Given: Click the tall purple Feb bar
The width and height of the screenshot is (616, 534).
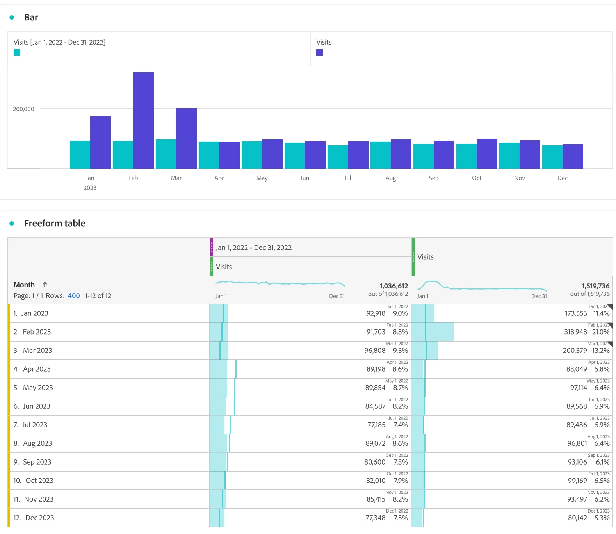Looking at the screenshot, I should click(x=143, y=120).
